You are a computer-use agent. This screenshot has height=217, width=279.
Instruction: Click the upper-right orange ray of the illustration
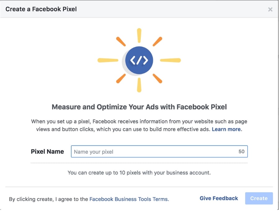coord(157,42)
